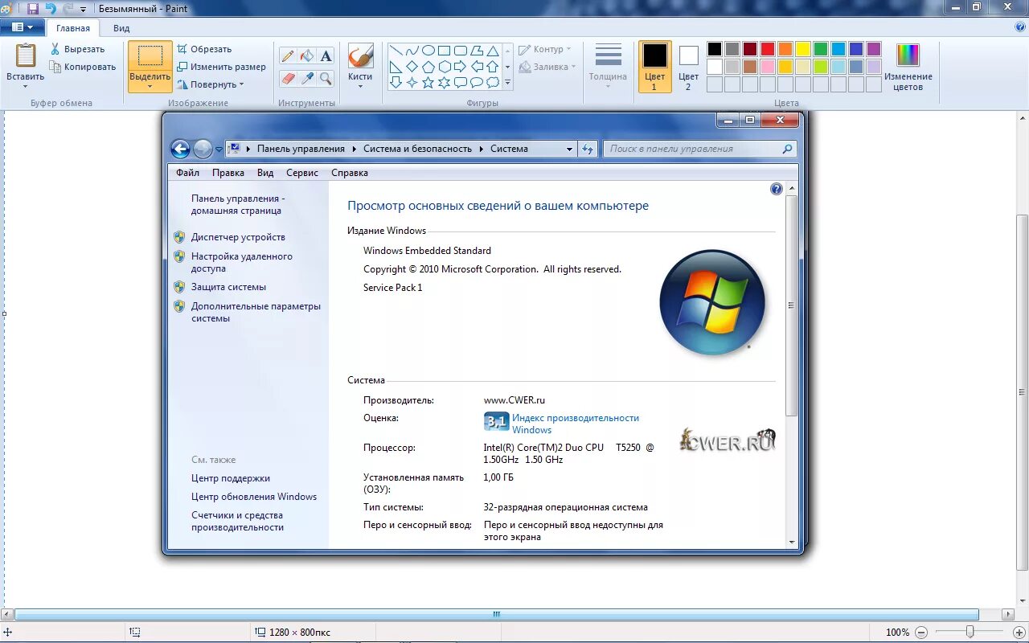Select the Hexagon shape
This screenshot has width=1029, height=643.
(x=445, y=66)
